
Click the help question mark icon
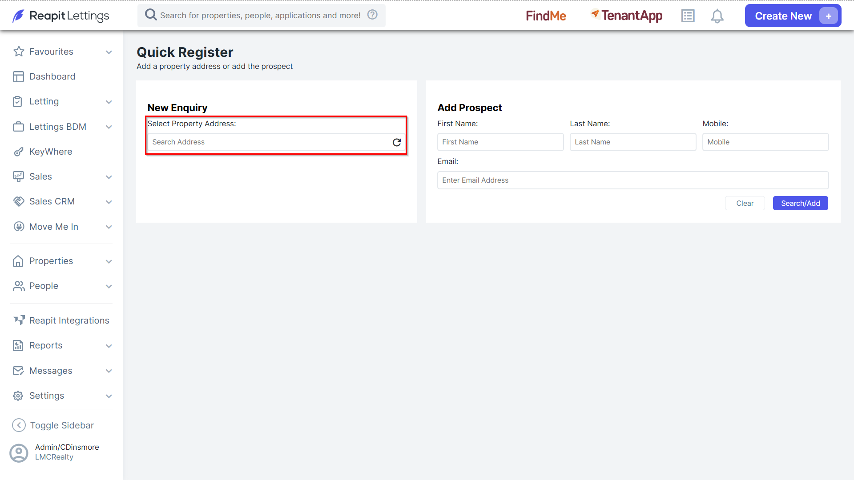[372, 15]
